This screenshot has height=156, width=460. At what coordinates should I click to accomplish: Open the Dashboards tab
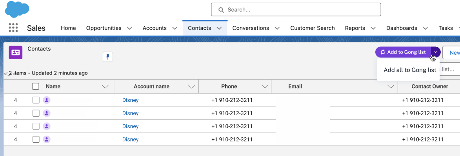tap(402, 28)
